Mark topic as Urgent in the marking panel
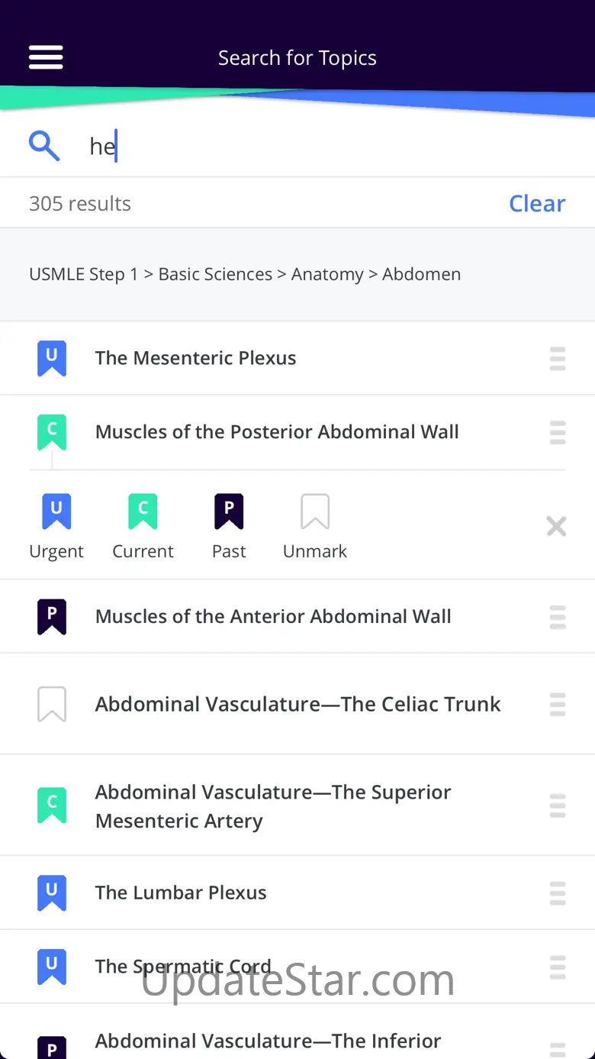The width and height of the screenshot is (595, 1059). (56, 526)
